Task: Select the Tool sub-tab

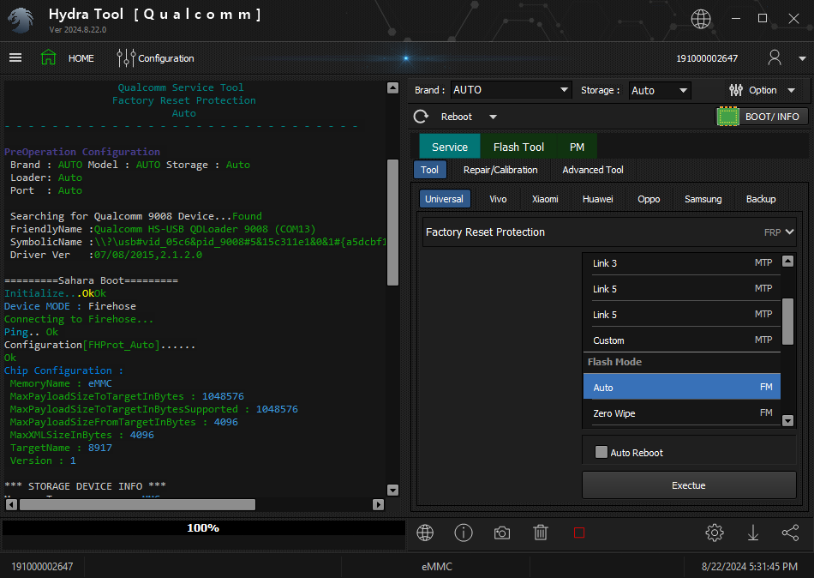Action: pos(429,170)
